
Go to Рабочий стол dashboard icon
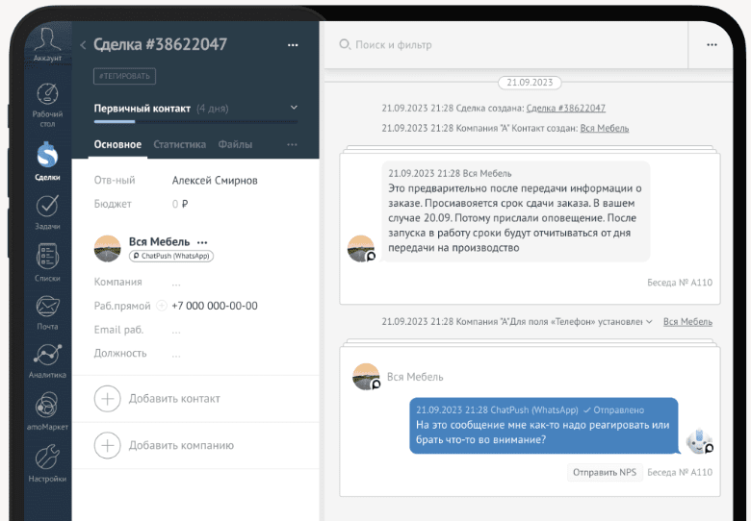click(47, 94)
